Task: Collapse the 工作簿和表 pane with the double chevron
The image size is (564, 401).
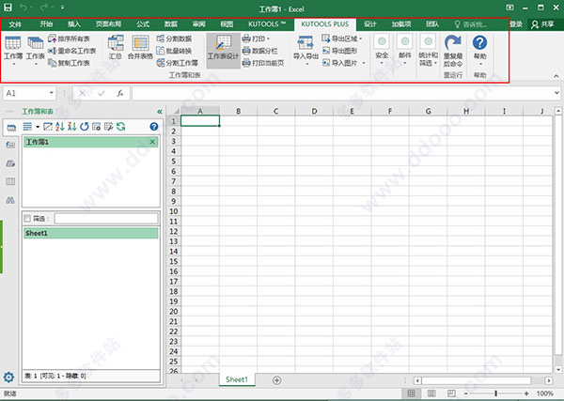Action: [x=160, y=112]
